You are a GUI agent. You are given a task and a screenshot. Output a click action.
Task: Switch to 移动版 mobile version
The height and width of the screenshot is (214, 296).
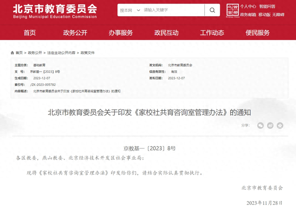coord(265,14)
